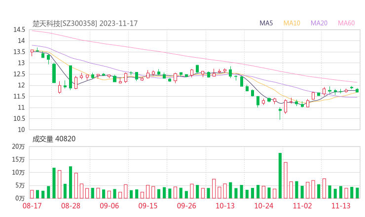Click the 成交量 40820 volume label
Image resolution: width=365 pixels, height=217 pixels.
pyautogui.click(x=54, y=139)
